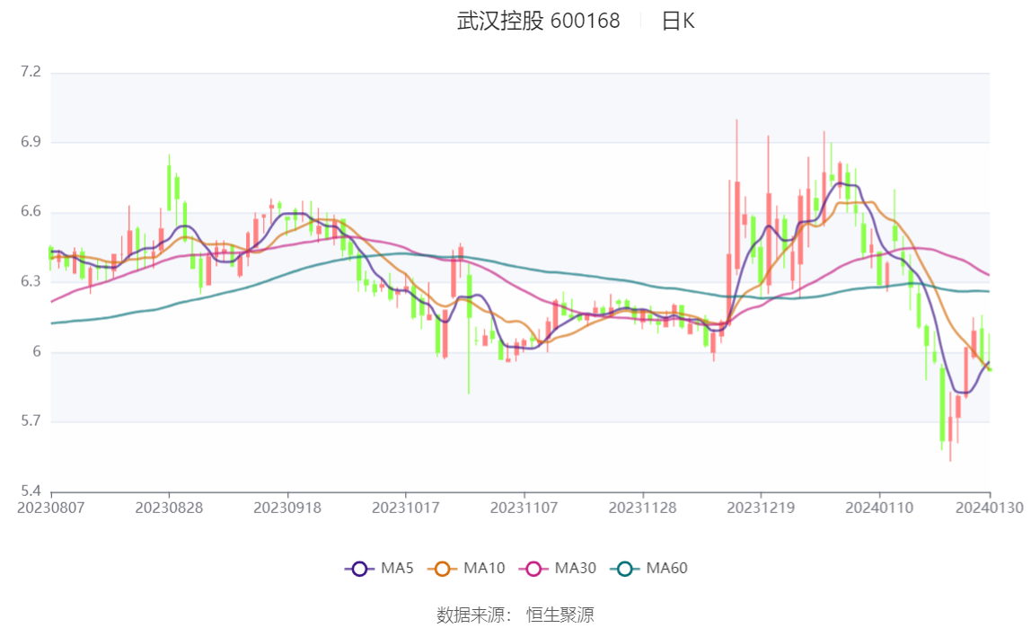Click the 20240130 date axis label

point(989,509)
